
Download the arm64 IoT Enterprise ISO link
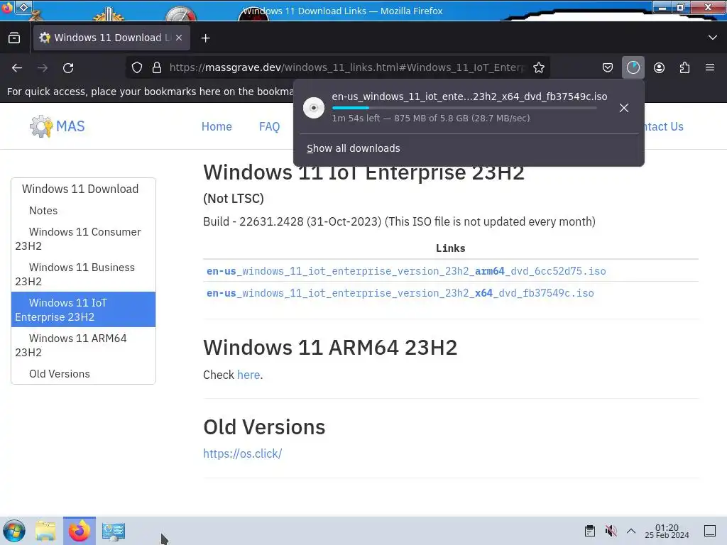pos(406,271)
